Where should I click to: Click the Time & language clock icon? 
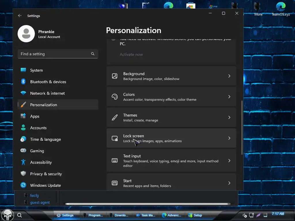coord(23,139)
